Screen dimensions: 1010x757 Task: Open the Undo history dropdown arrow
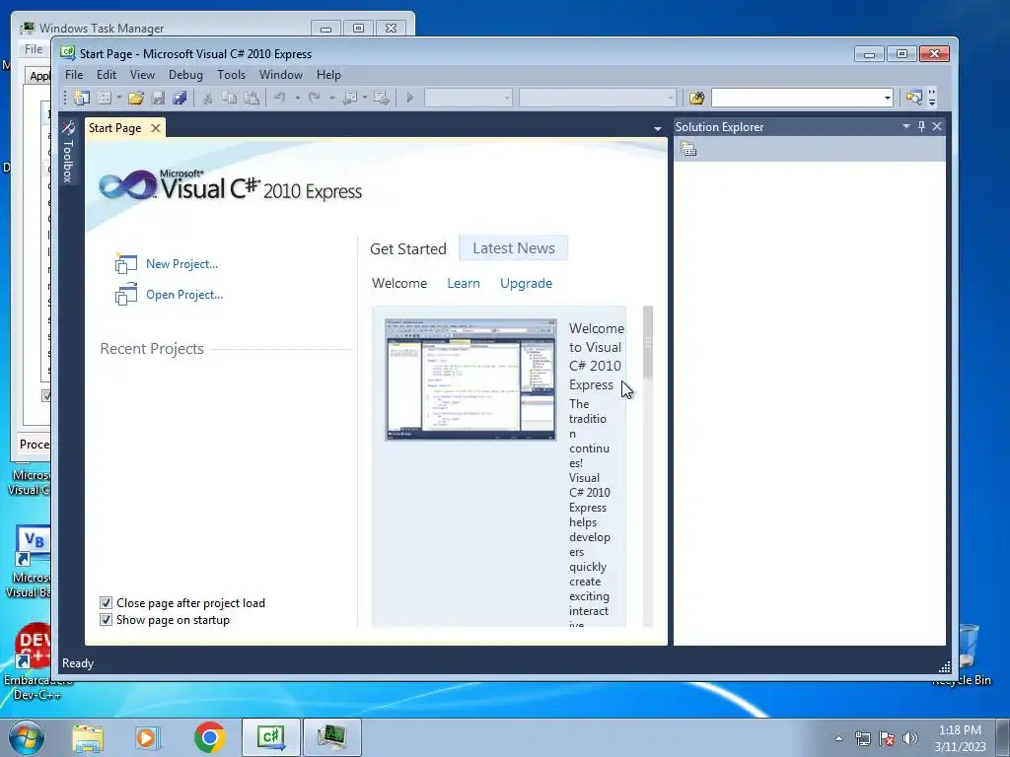pyautogui.click(x=297, y=98)
